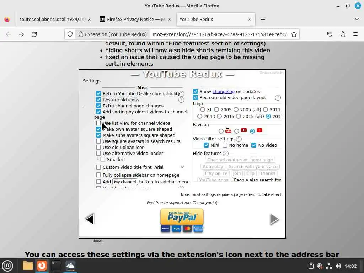Toggle the Auto-play hide feature button
This screenshot has width=364, height=273.
pos(213,166)
